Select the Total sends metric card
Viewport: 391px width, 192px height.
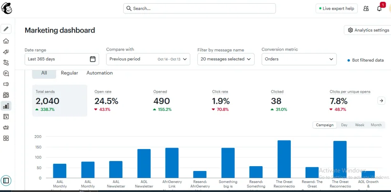(x=60, y=101)
